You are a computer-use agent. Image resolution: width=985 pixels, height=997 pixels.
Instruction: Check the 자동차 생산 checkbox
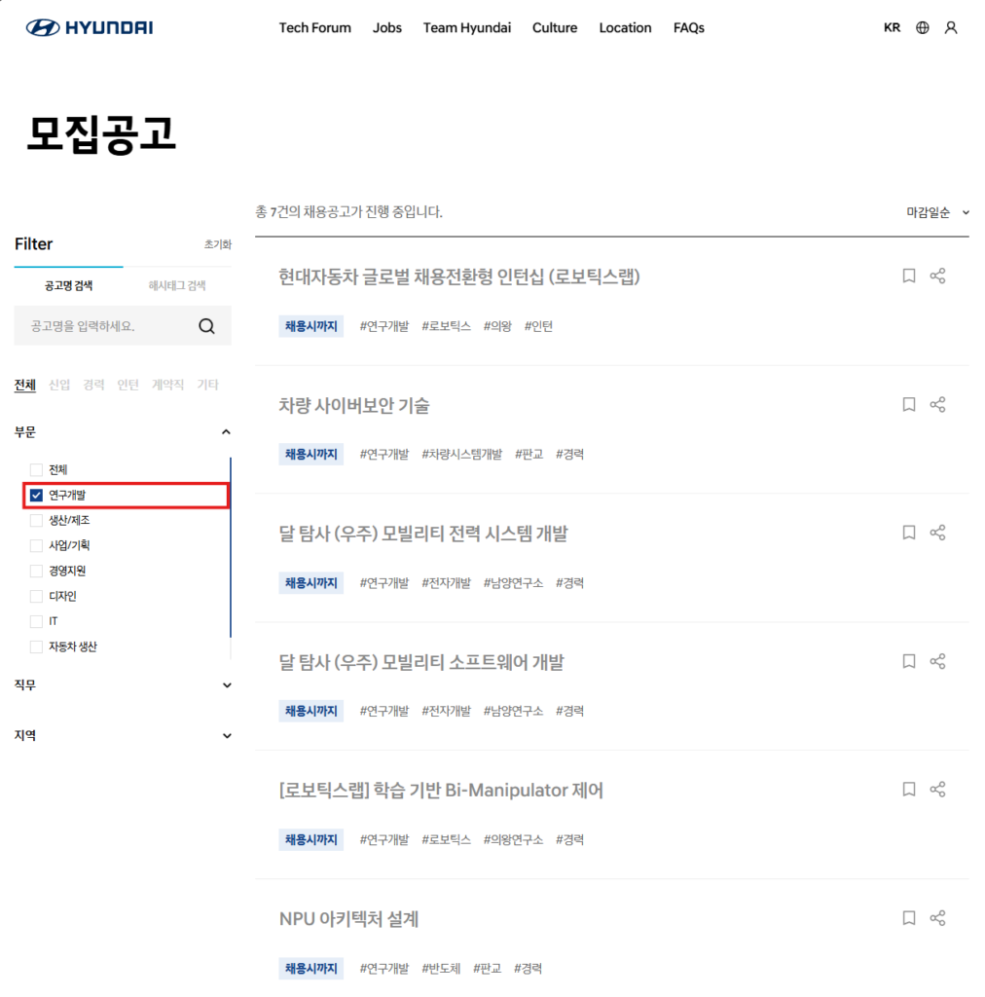pos(36,646)
